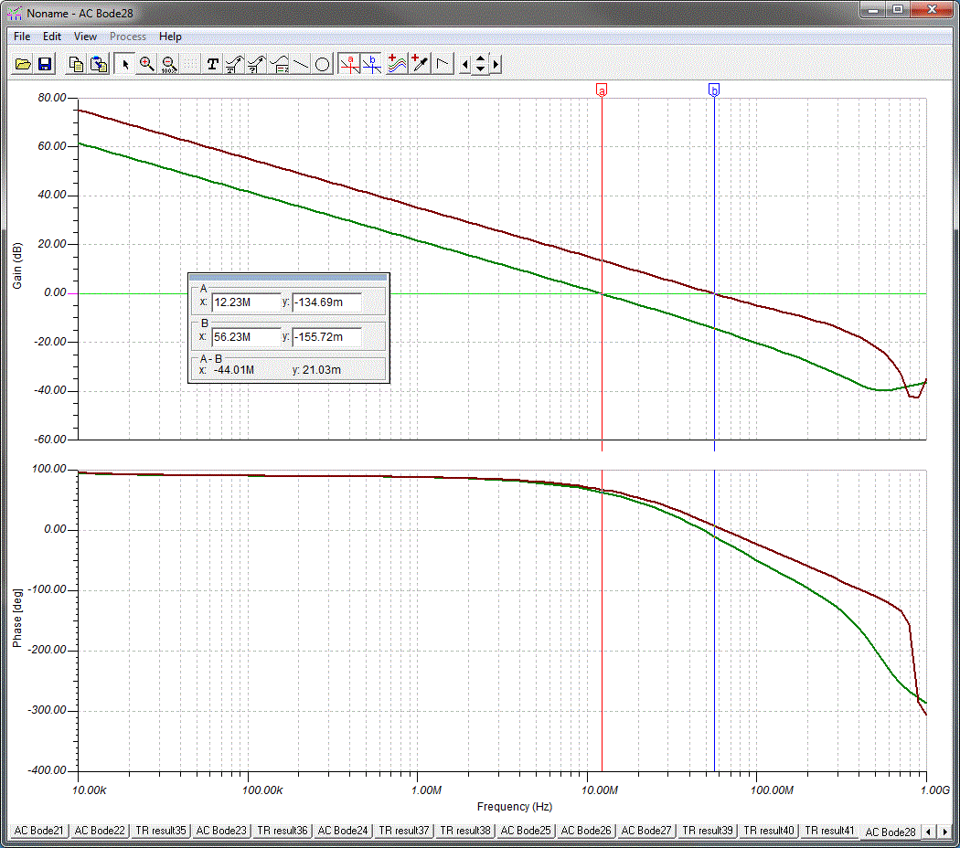
Task: Click the Open file folder icon
Action: tap(23, 64)
